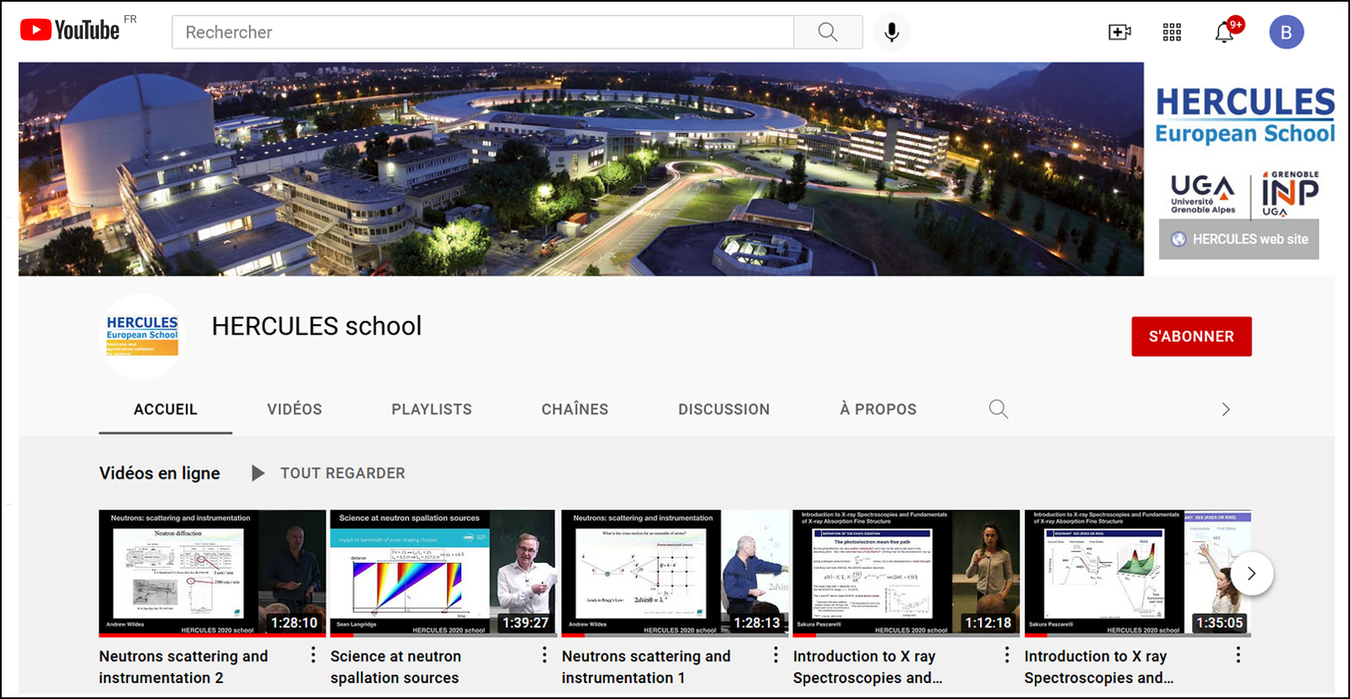
Task: Click HERCULES school channel avatar
Action: pos(142,336)
